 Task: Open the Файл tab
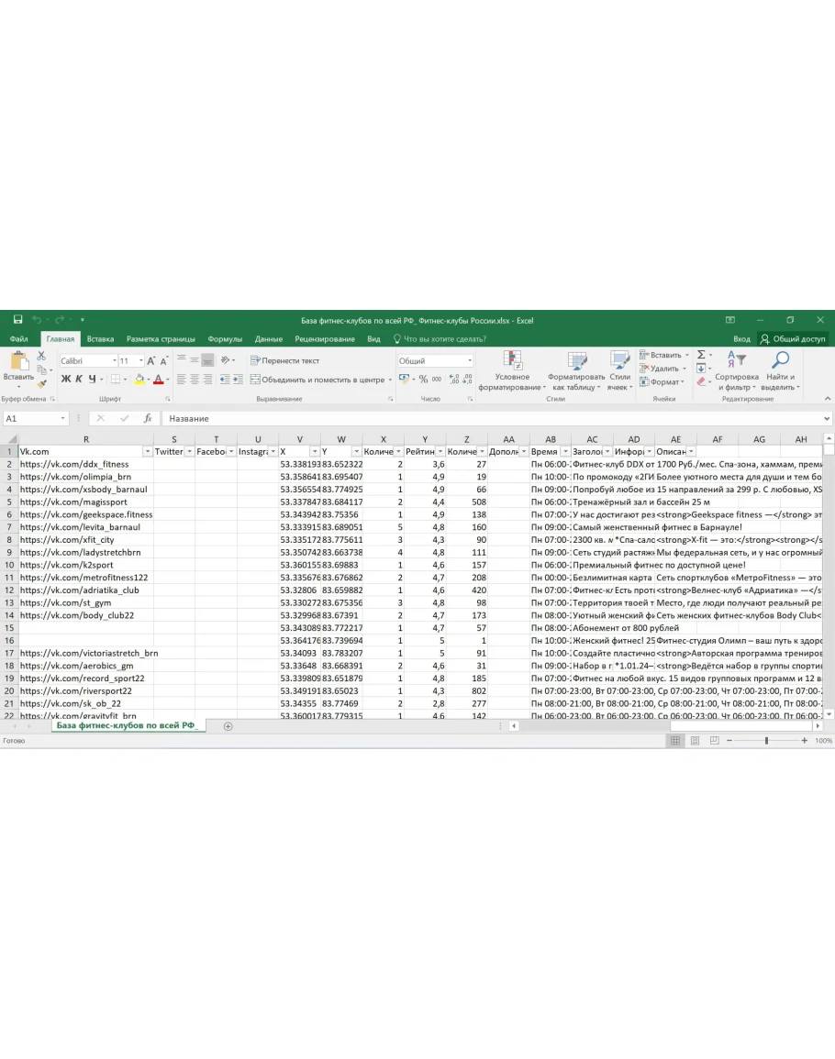(x=19, y=339)
